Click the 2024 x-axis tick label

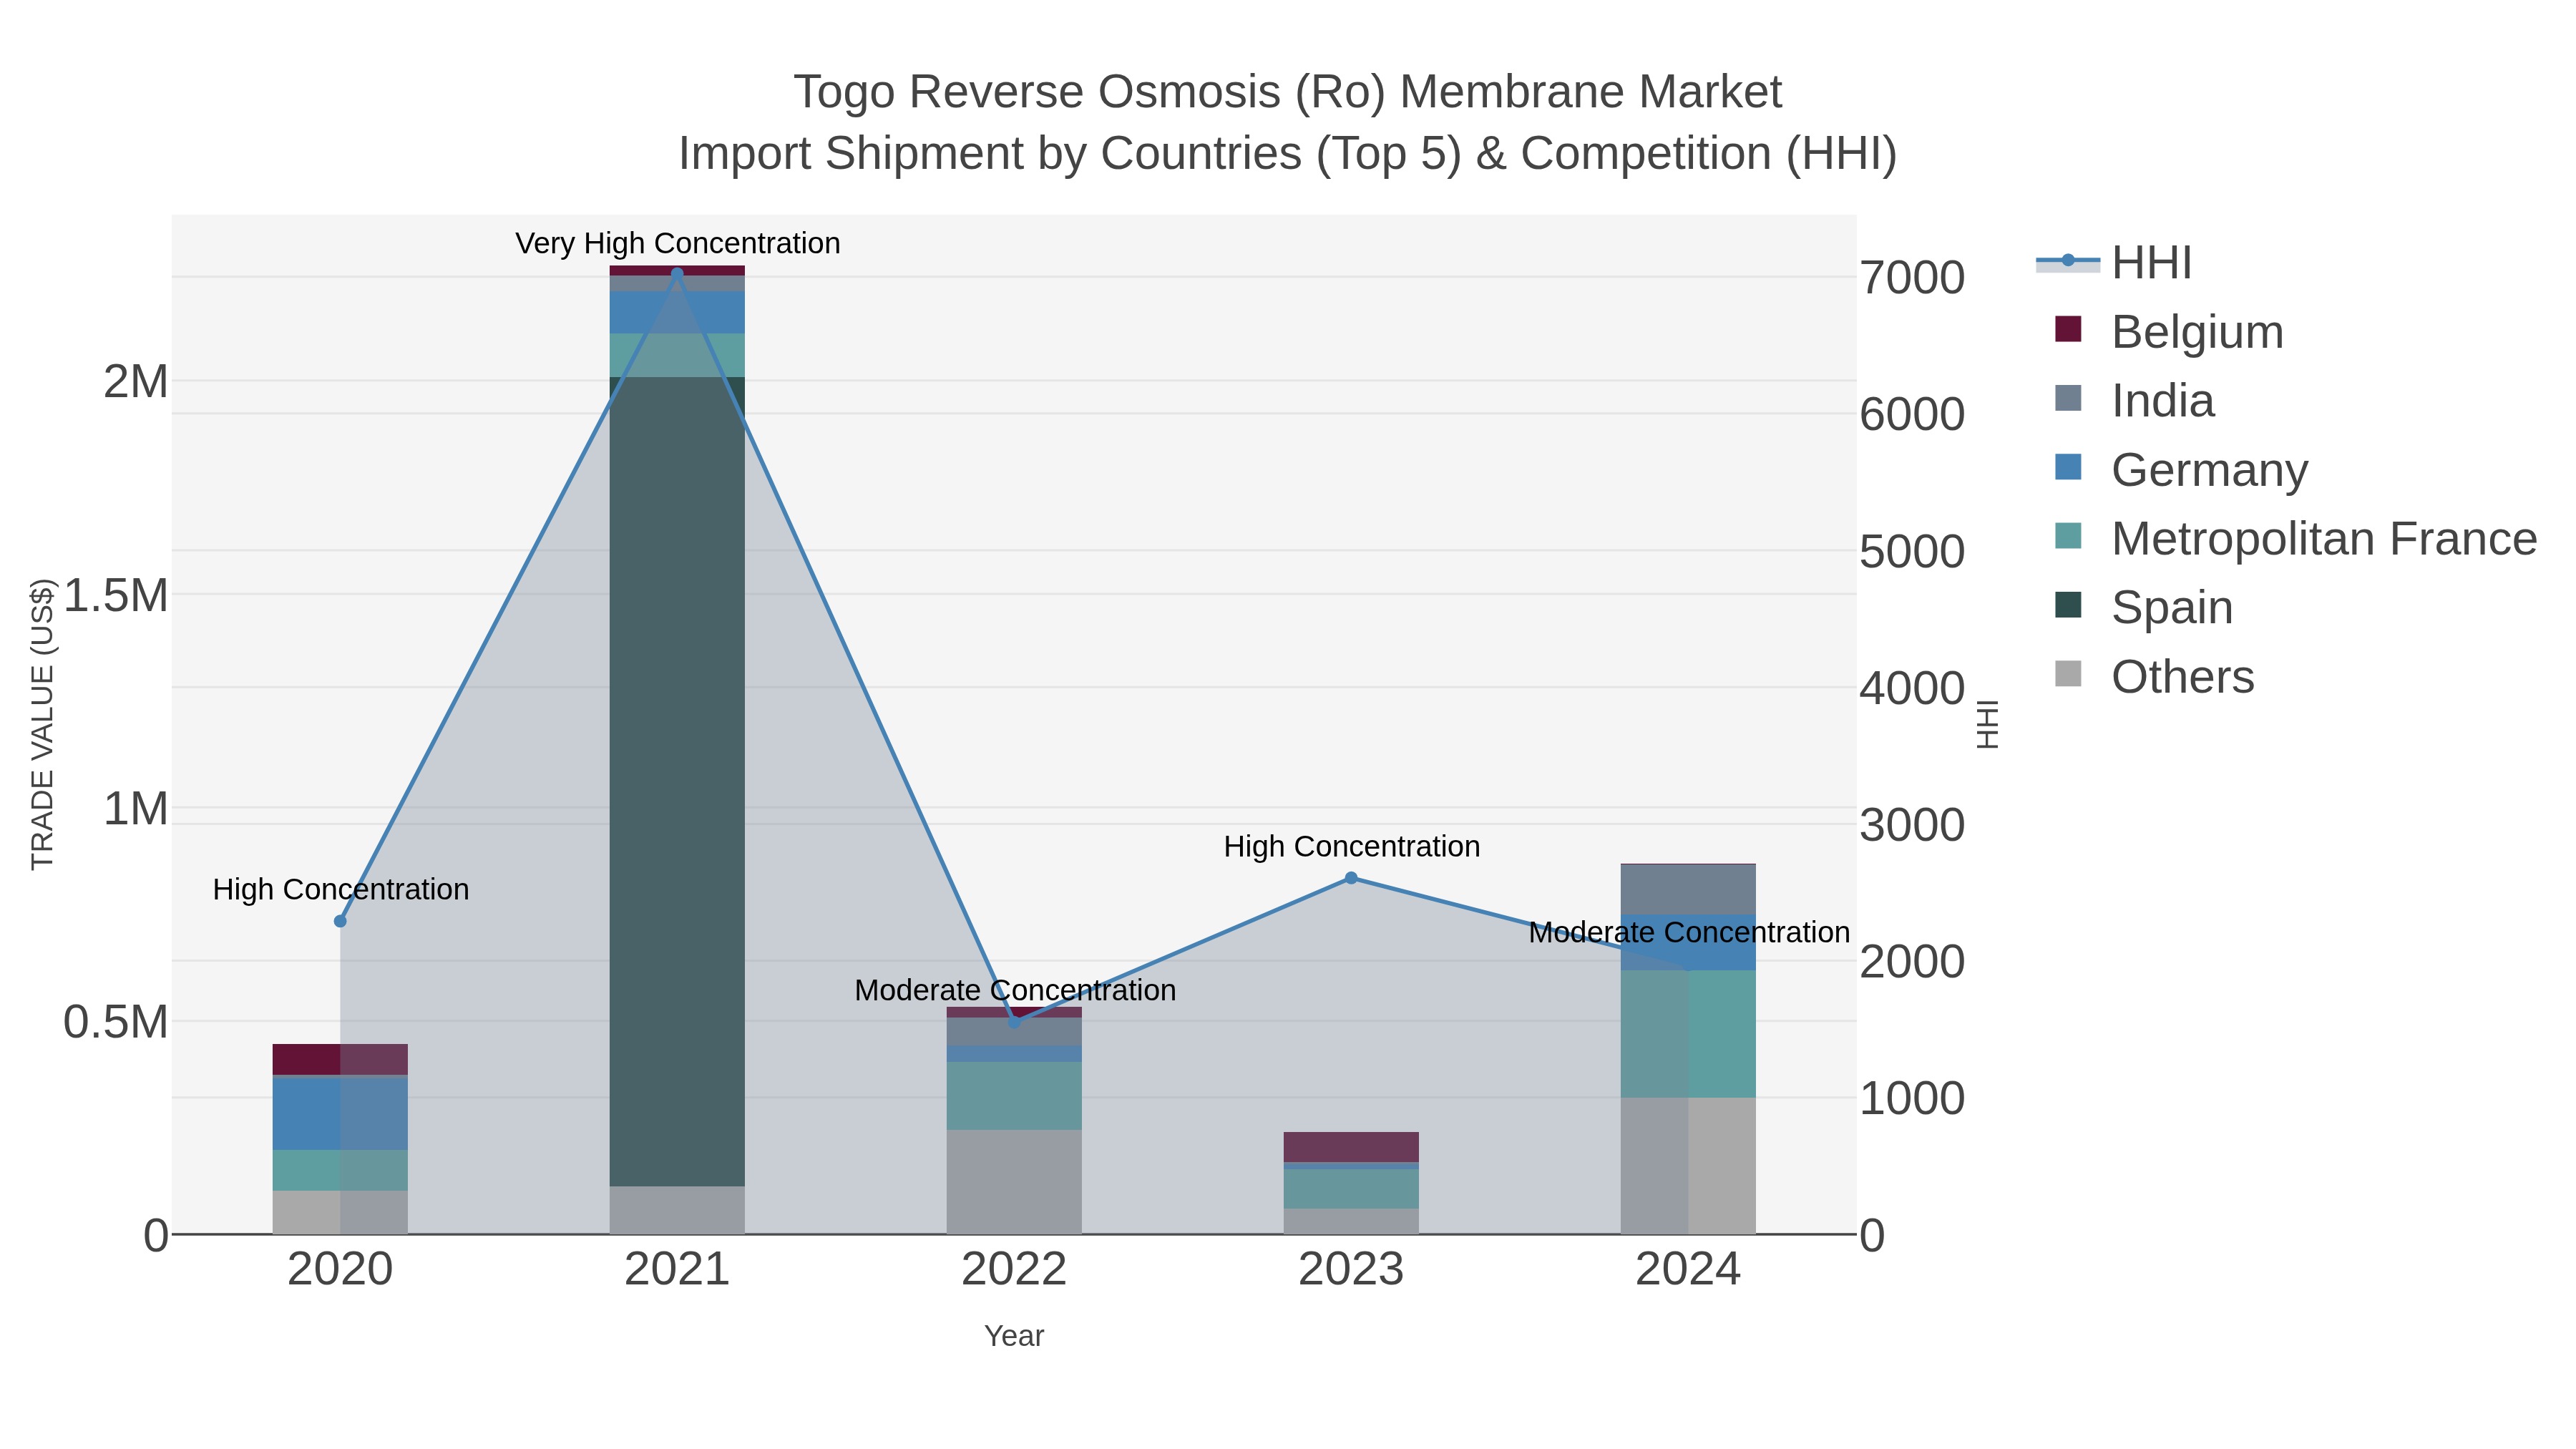click(x=1688, y=1270)
